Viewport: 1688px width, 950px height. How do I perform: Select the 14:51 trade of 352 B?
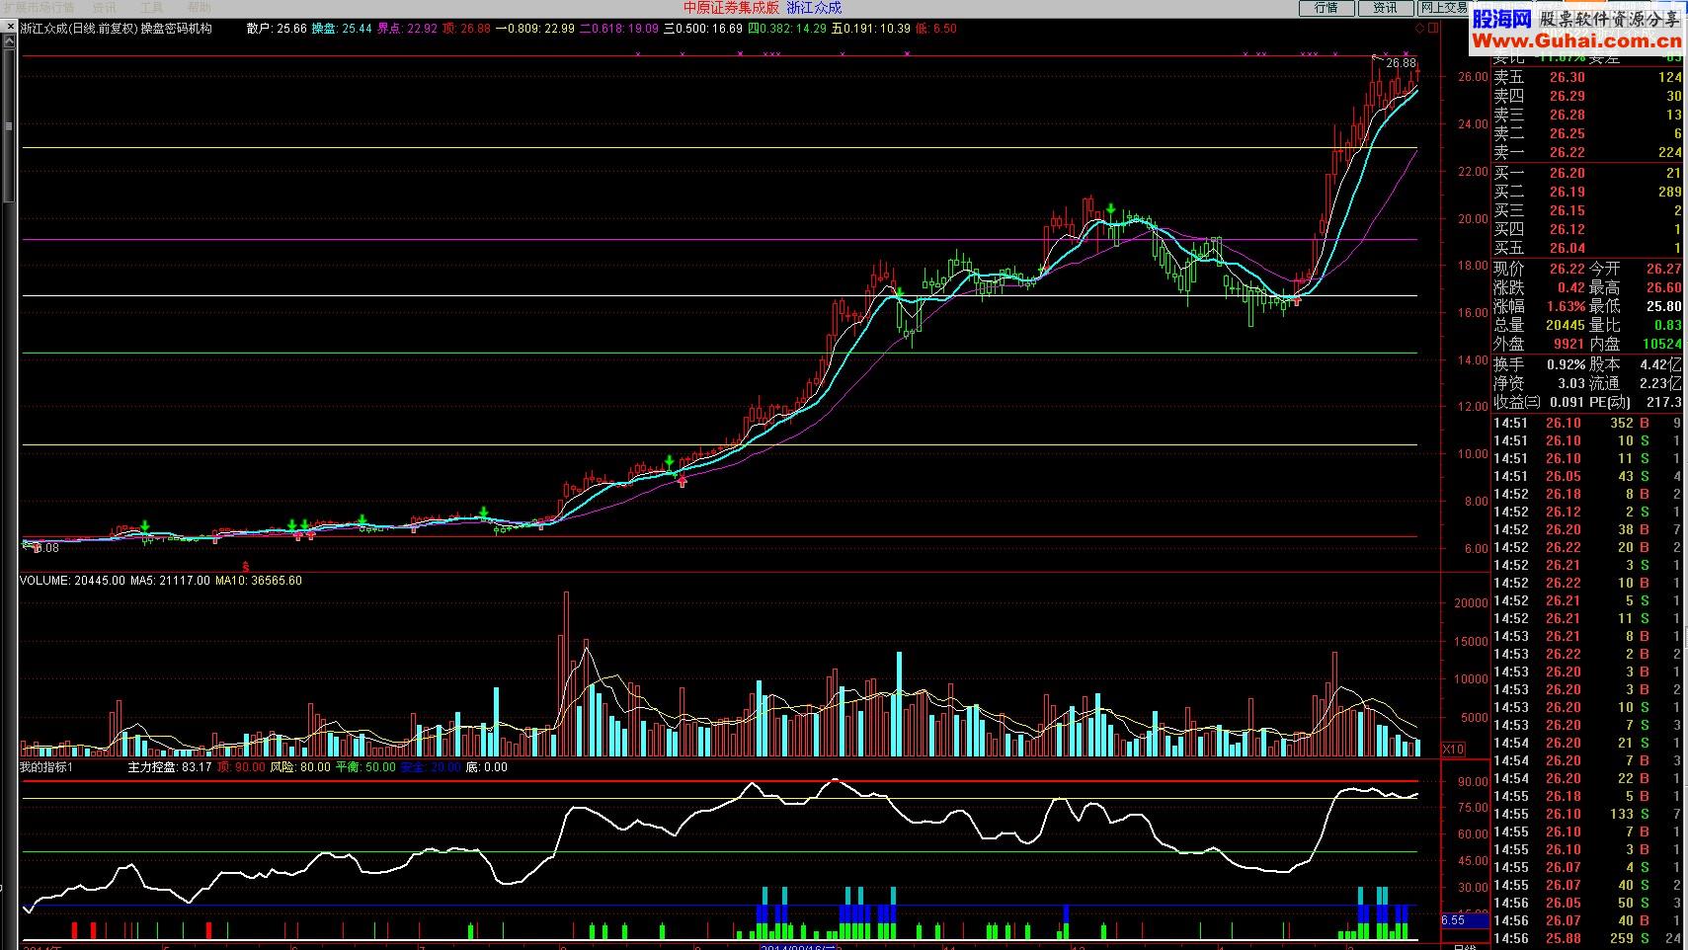tap(1587, 423)
